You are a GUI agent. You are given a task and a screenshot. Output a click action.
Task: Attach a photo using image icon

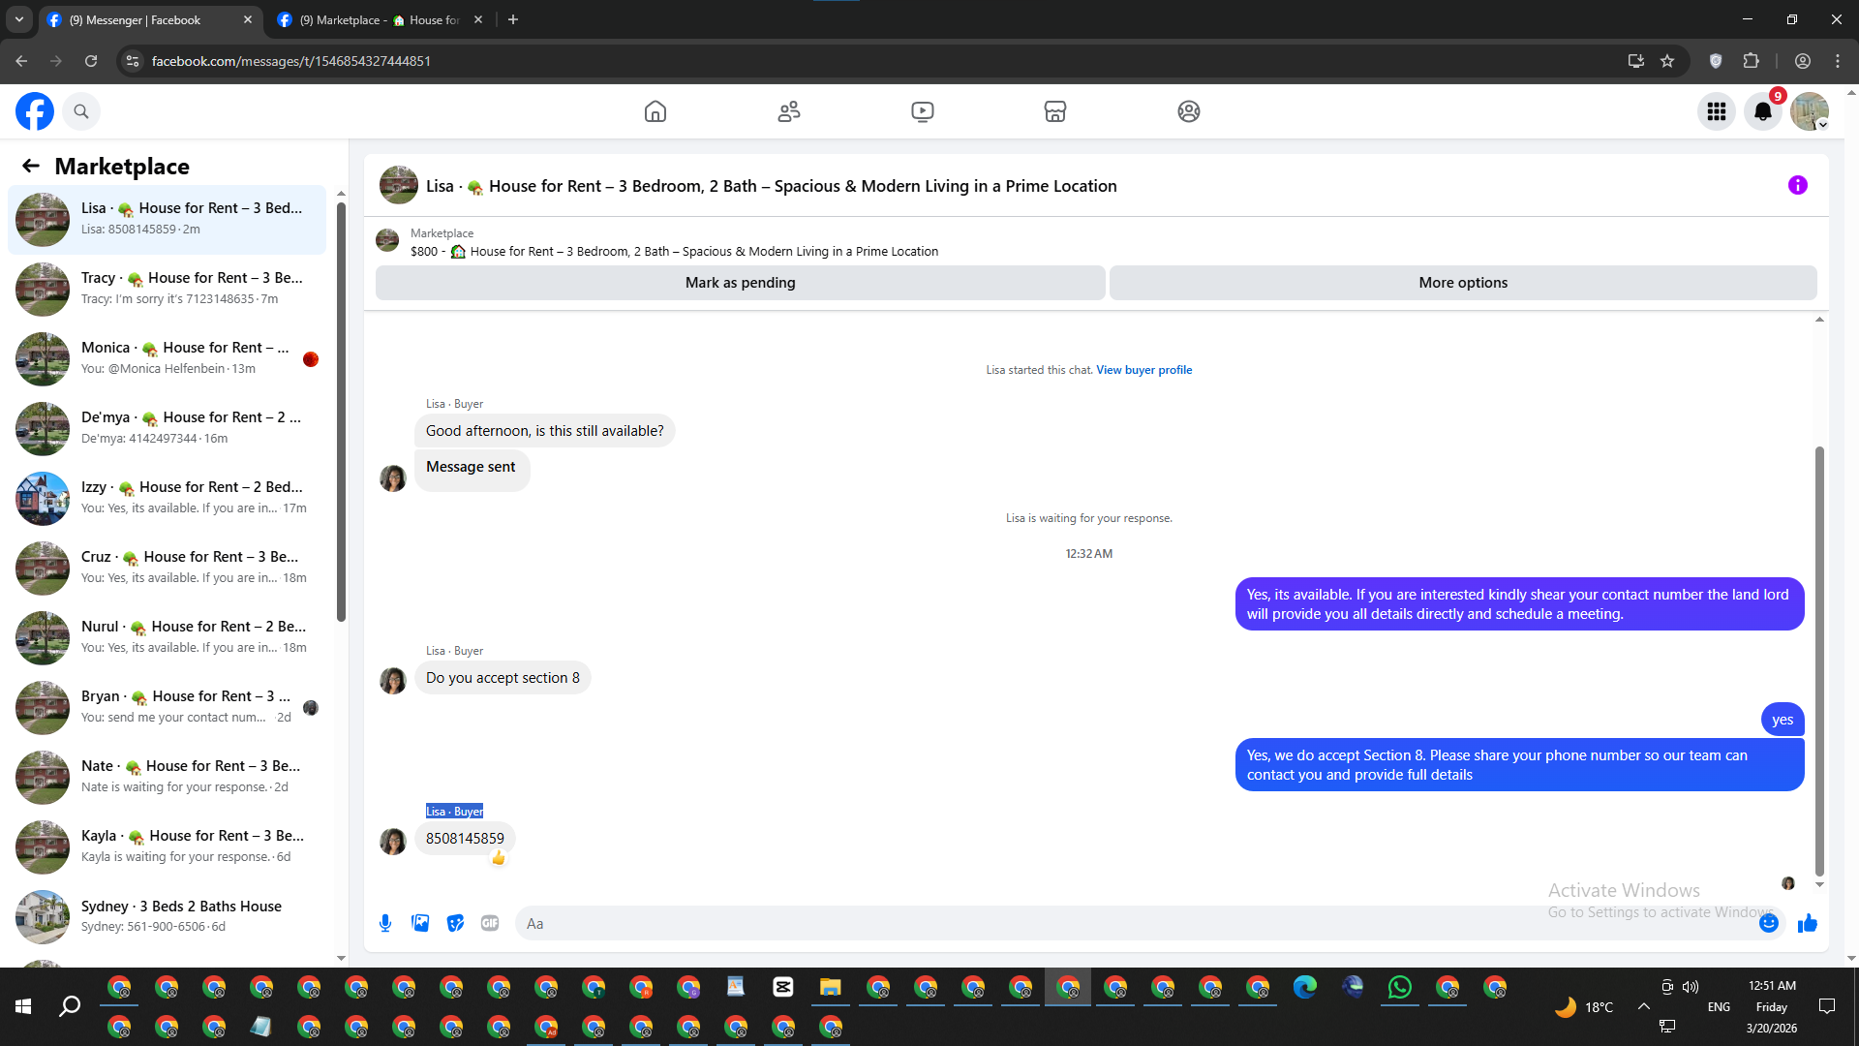click(x=420, y=923)
